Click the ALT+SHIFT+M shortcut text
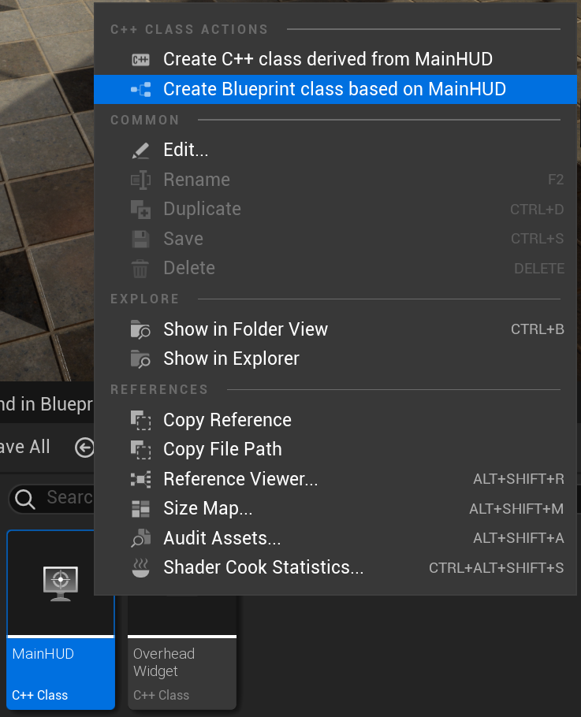 [516, 509]
